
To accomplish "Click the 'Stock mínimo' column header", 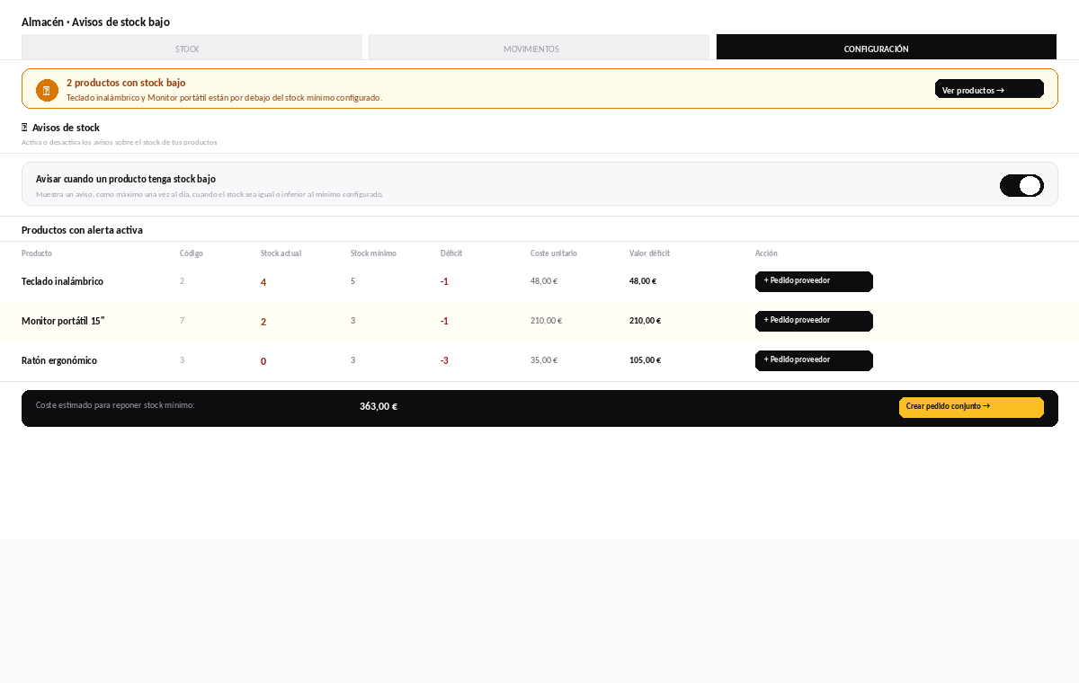I will (373, 253).
